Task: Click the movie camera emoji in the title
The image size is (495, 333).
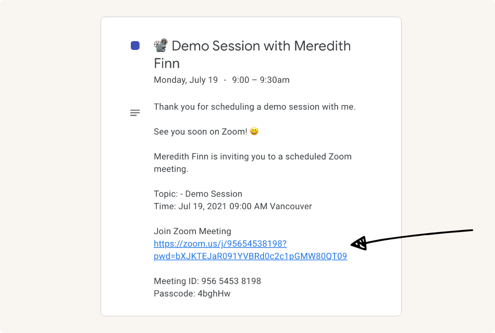Action: (x=159, y=45)
